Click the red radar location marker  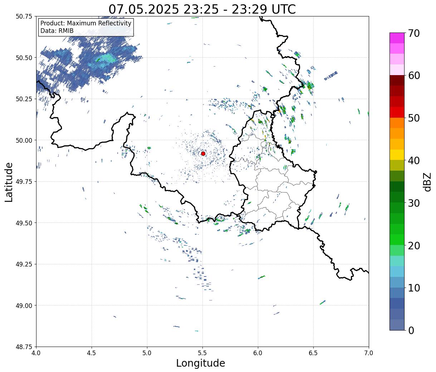point(203,153)
